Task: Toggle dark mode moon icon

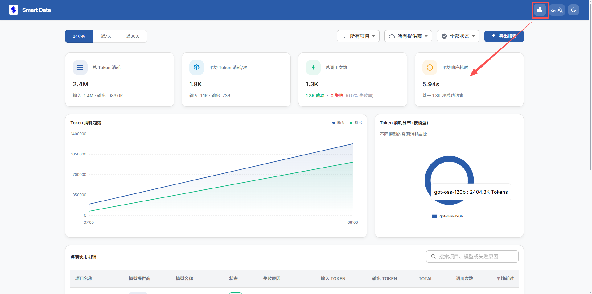Action: (573, 10)
